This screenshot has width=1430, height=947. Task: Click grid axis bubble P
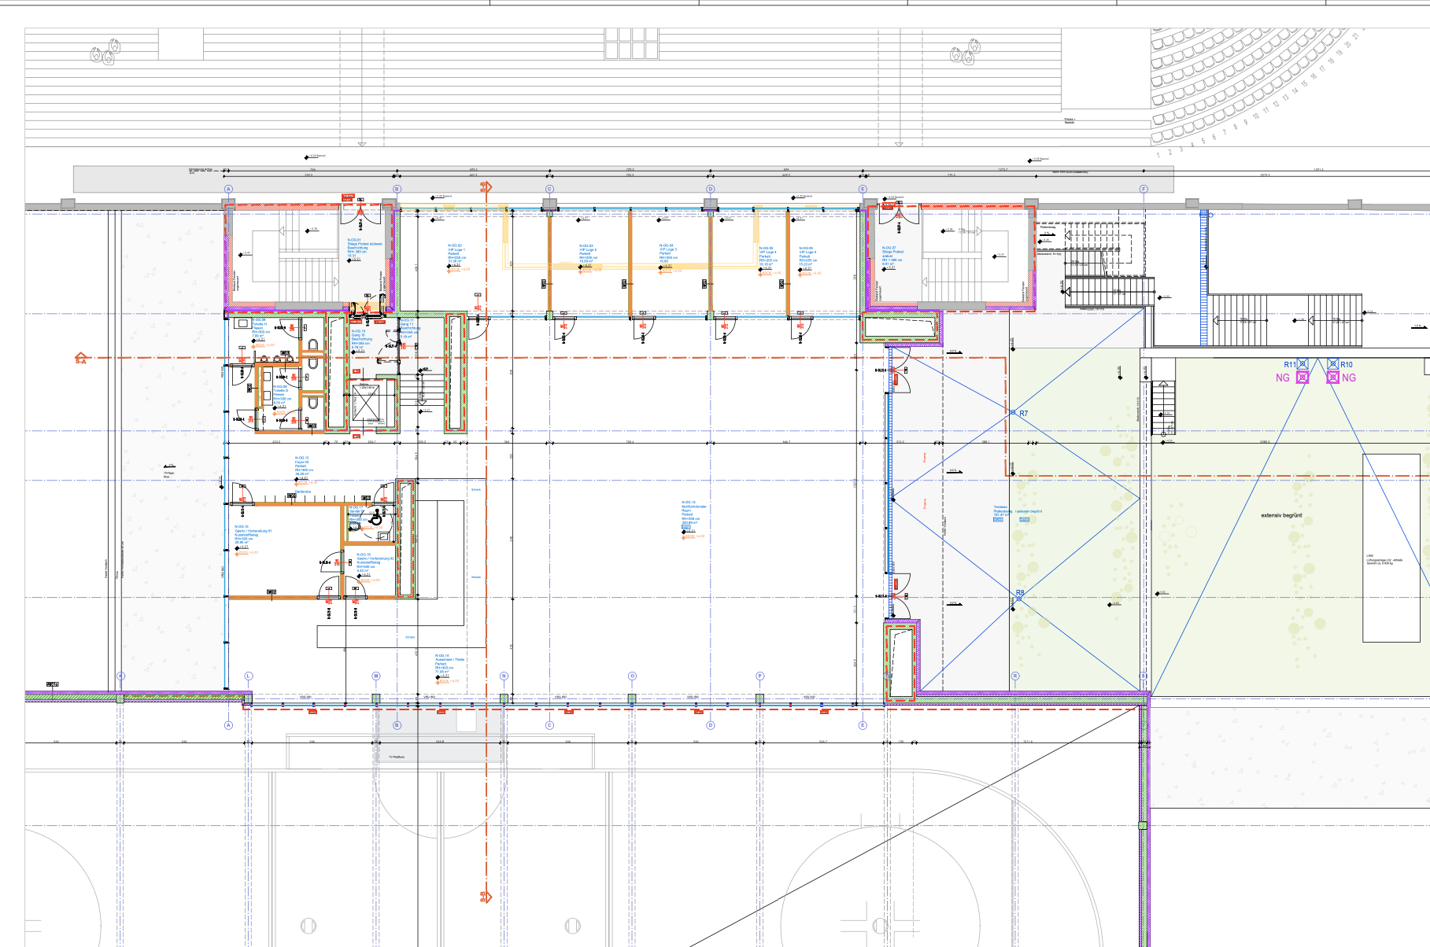tap(759, 676)
